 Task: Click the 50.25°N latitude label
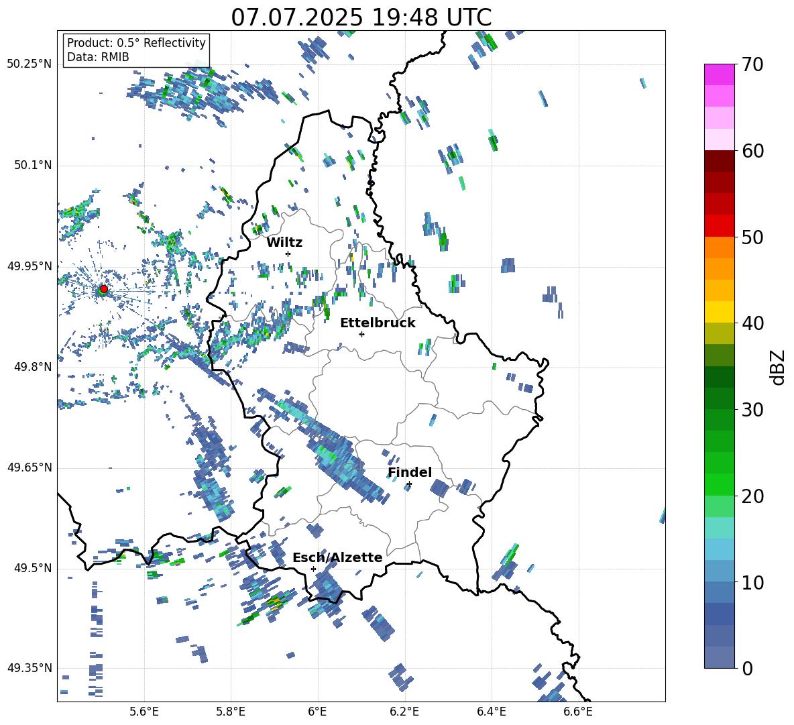(x=30, y=64)
